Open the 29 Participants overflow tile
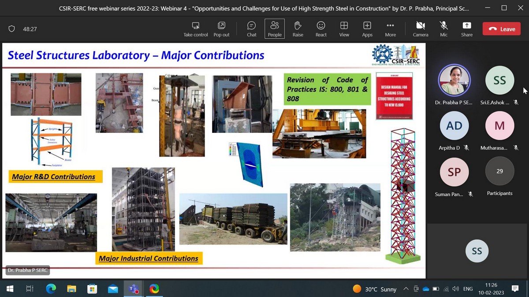This screenshot has width=529, height=297. 499,172
